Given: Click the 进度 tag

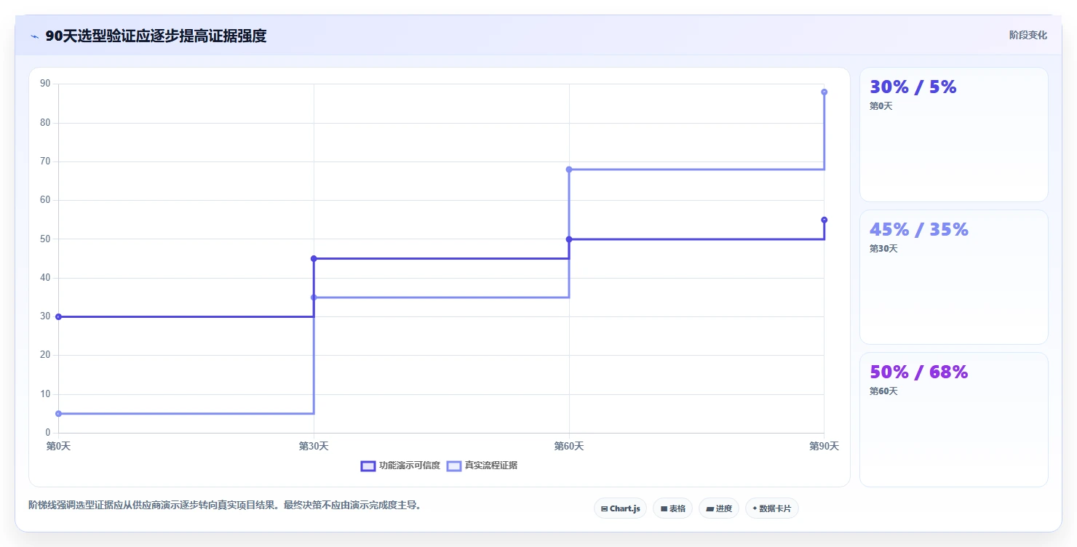Looking at the screenshot, I should click(x=719, y=508).
